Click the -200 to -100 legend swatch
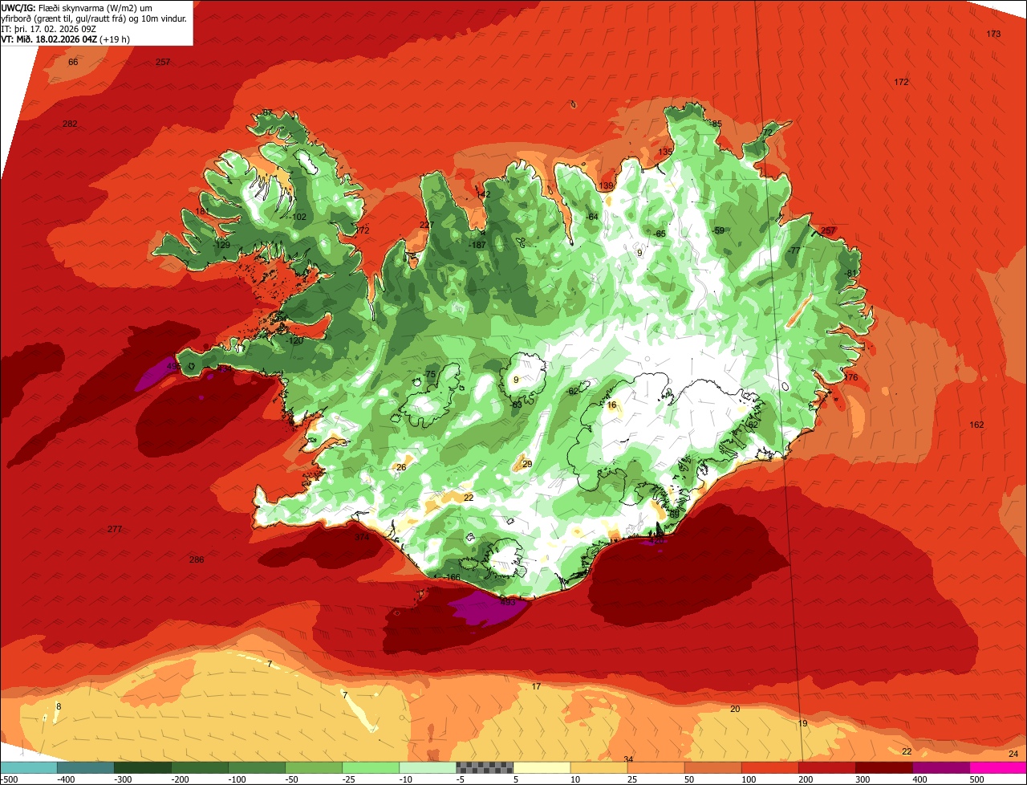Viewport: 1027px width, 785px height. (x=199, y=767)
